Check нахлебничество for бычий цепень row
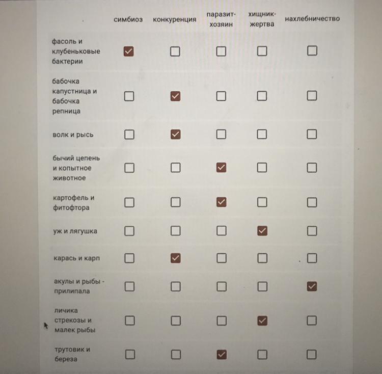 pos(312,168)
